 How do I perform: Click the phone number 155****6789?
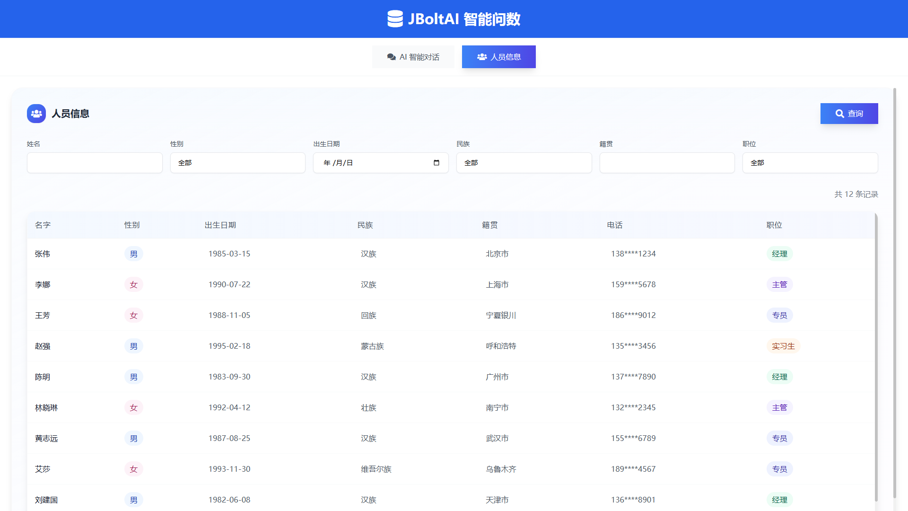[633, 439]
